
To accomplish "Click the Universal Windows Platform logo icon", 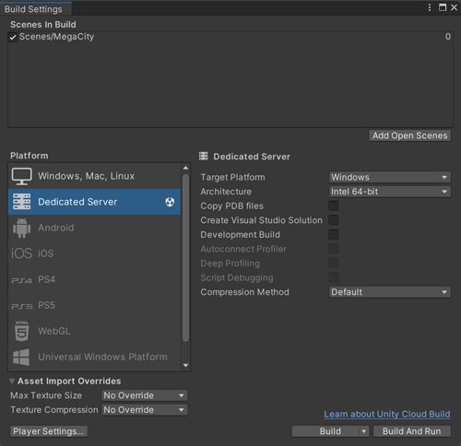I will coord(21,357).
